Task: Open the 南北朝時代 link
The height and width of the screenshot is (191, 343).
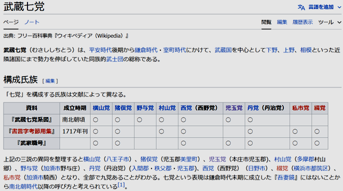Action: (23, 187)
